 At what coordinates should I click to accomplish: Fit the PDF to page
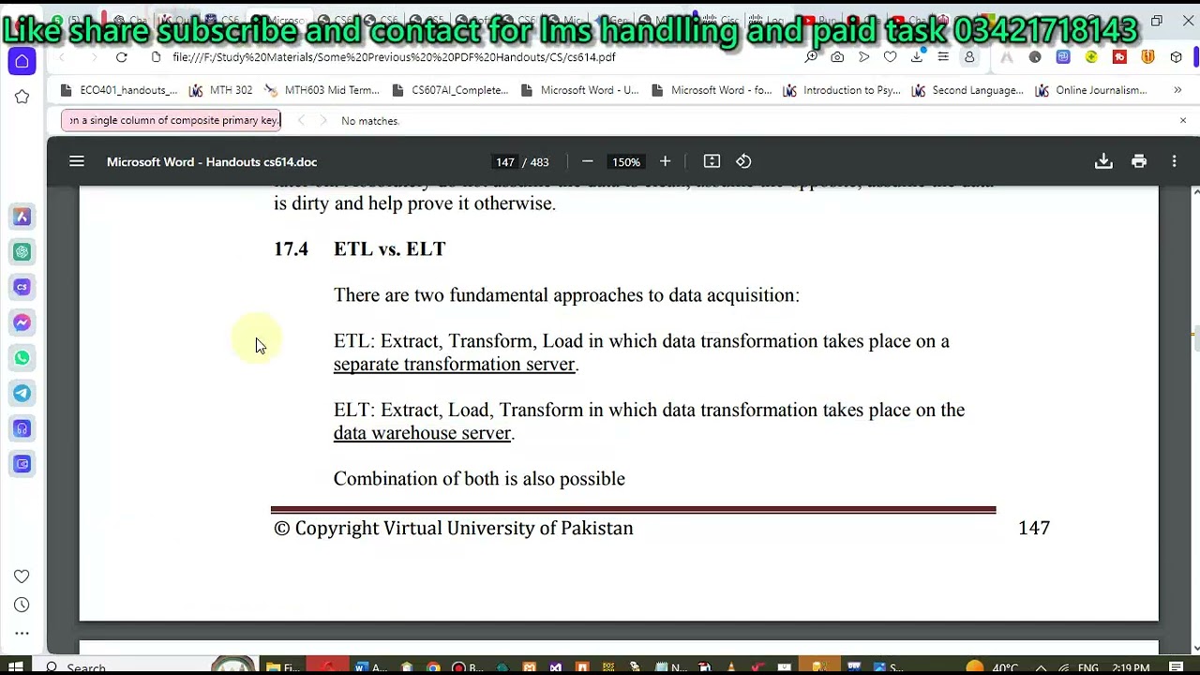tap(712, 161)
